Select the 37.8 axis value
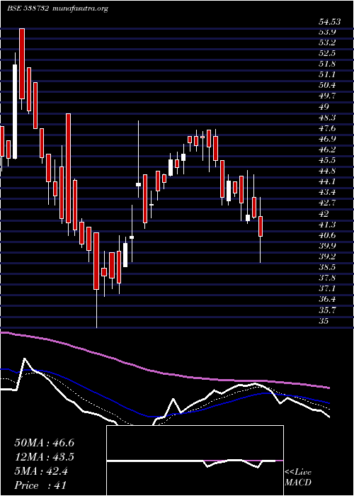Screen dimensions: 354x496 point(327,278)
